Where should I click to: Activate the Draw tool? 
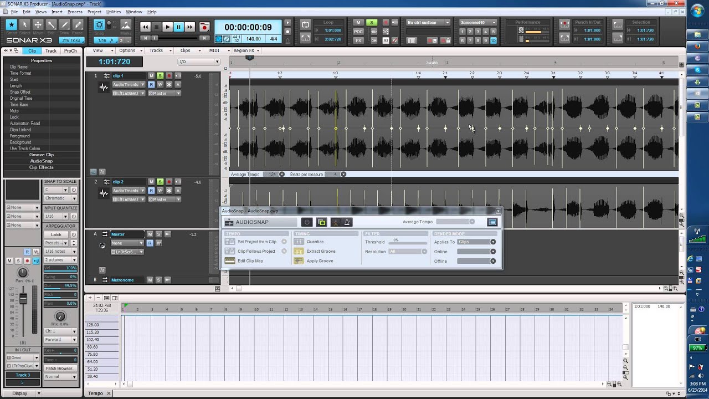(64, 25)
